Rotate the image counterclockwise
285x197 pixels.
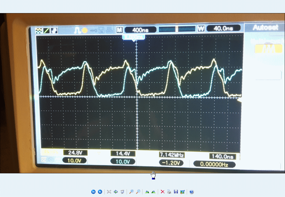tap(153, 192)
